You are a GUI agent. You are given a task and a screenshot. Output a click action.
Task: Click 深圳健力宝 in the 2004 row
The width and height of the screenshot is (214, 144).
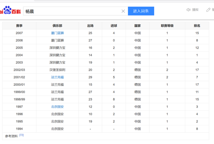coord(57,55)
